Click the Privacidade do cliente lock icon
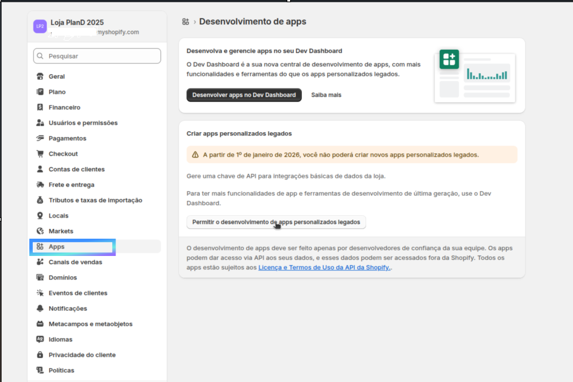 pyautogui.click(x=40, y=355)
